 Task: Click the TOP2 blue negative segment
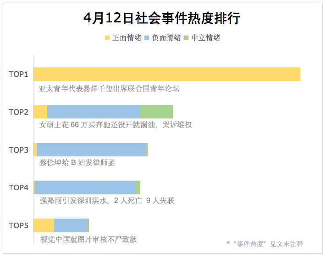click(94, 112)
